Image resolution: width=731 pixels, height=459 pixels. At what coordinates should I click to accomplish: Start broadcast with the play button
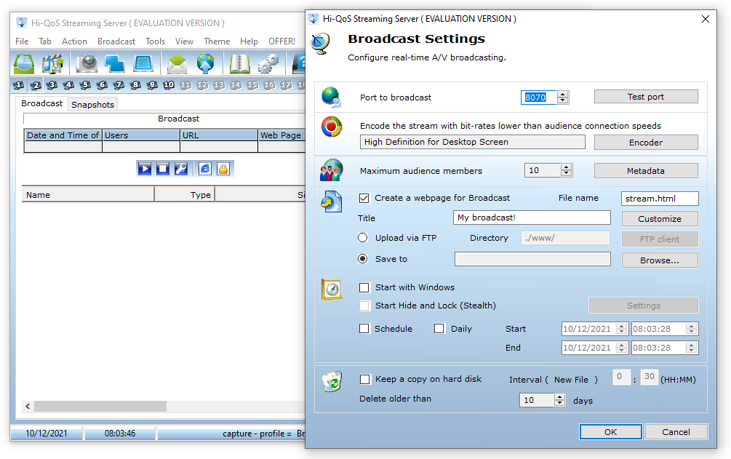tap(145, 168)
